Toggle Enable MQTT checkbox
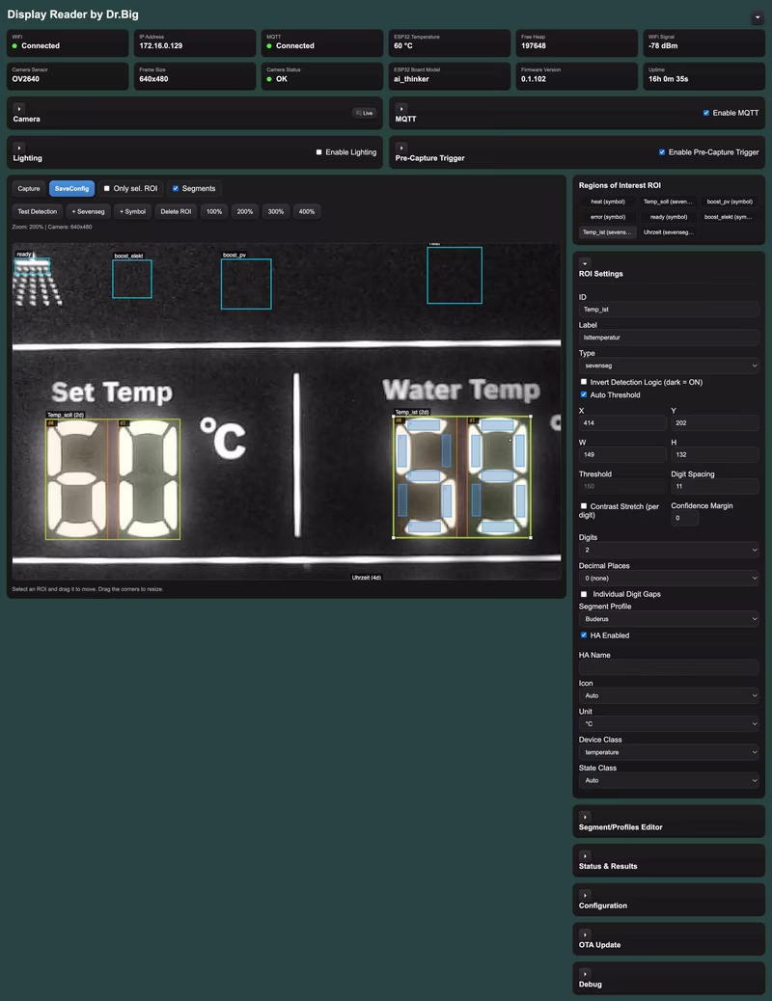The height and width of the screenshot is (1001, 772). pyautogui.click(x=706, y=113)
